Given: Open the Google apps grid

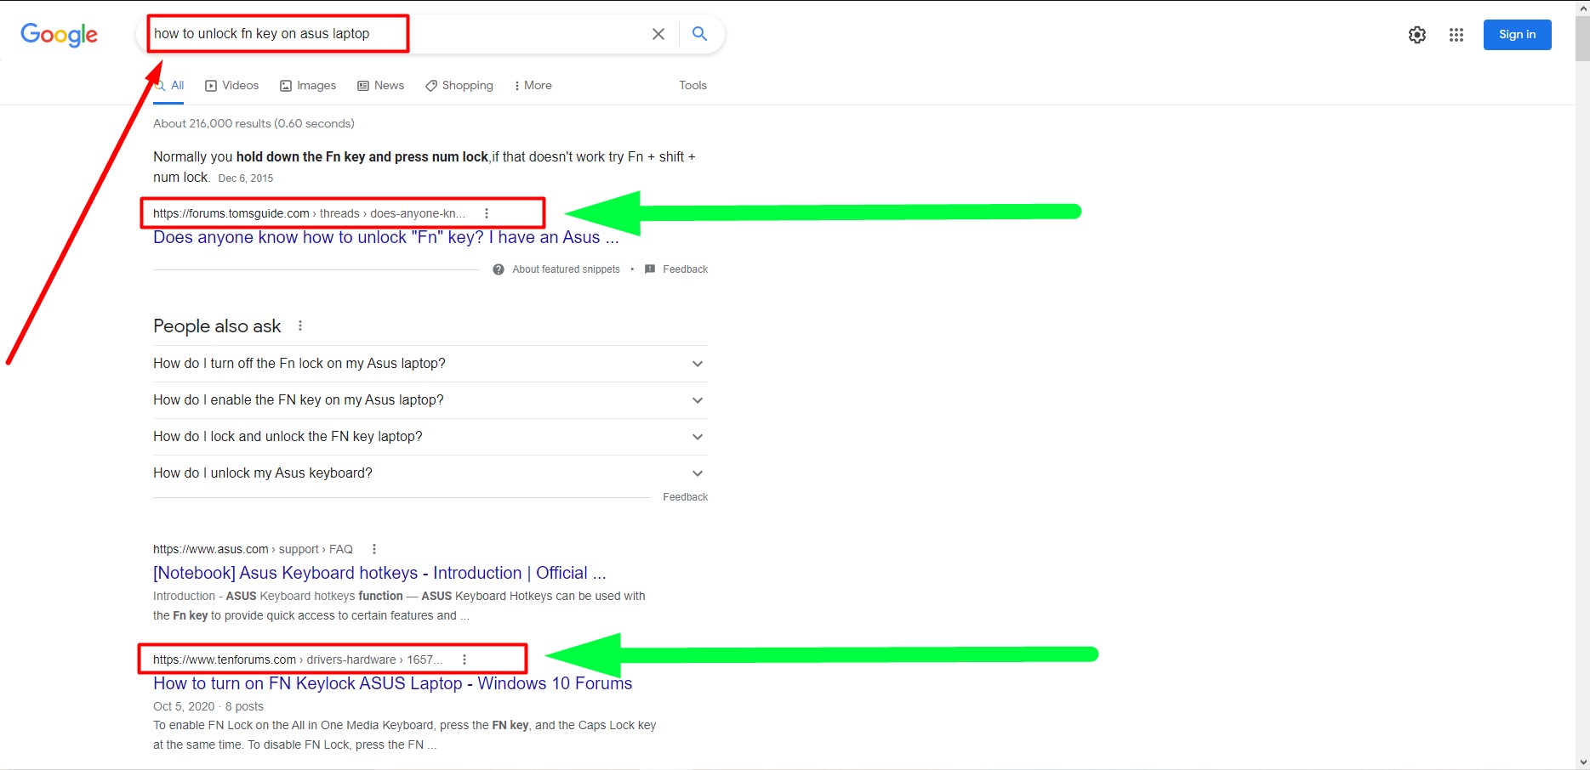Looking at the screenshot, I should coord(1456,35).
